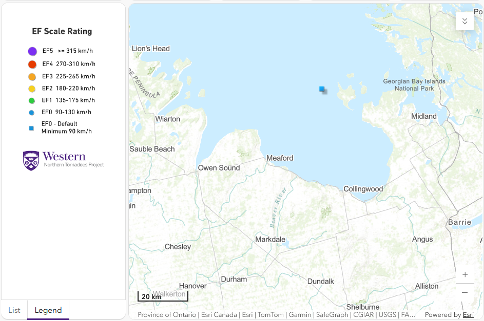Click the 'EF0 90-130 km/h' legend text
484x321 pixels.
tap(66, 112)
